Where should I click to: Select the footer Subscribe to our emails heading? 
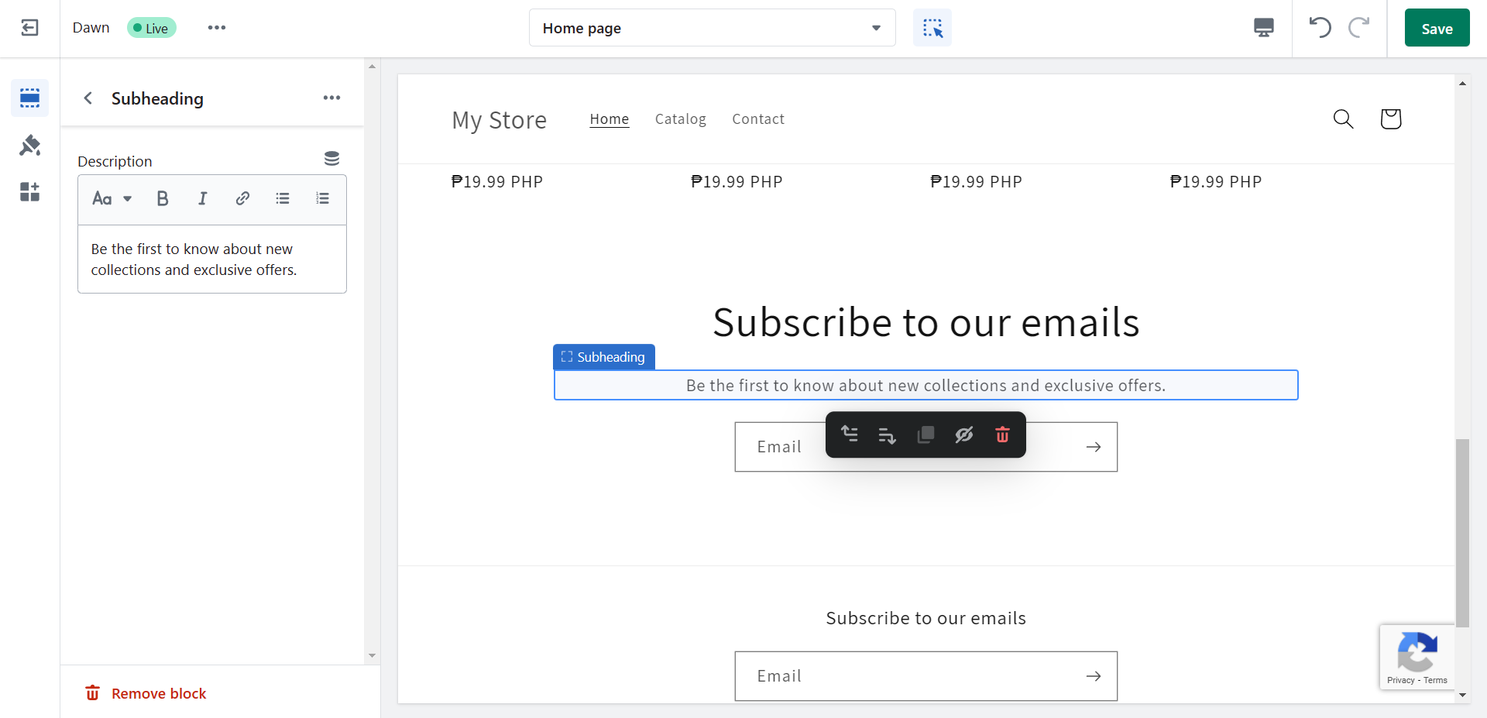pyautogui.click(x=926, y=618)
